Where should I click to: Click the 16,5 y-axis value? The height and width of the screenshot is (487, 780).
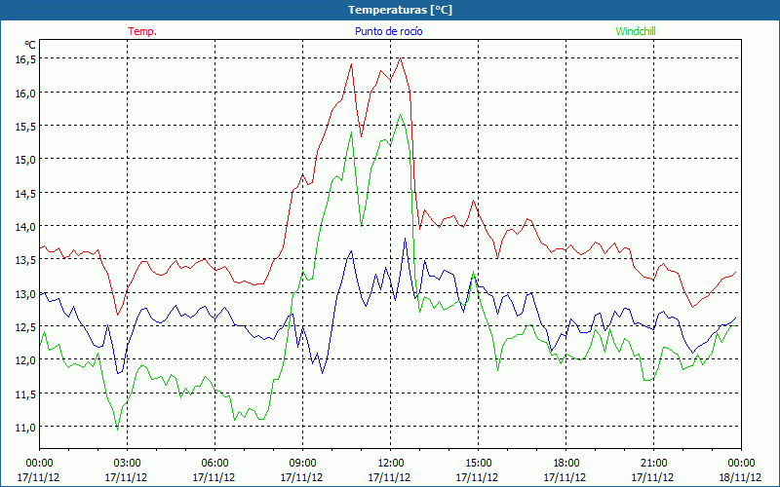pyautogui.click(x=25, y=58)
